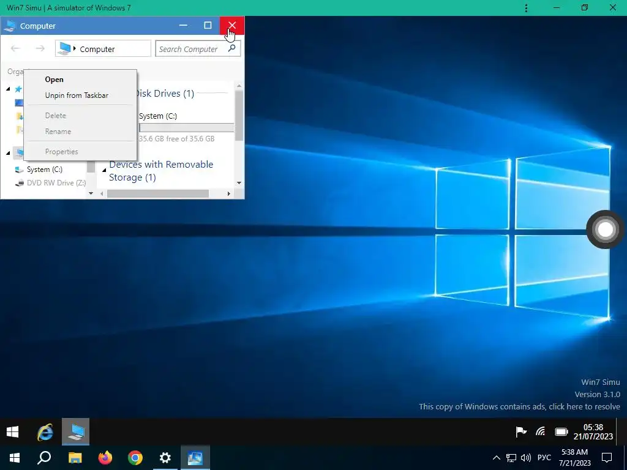This screenshot has width=627, height=470.
Task: Collapse the Computer tree node
Action: [x=8, y=152]
